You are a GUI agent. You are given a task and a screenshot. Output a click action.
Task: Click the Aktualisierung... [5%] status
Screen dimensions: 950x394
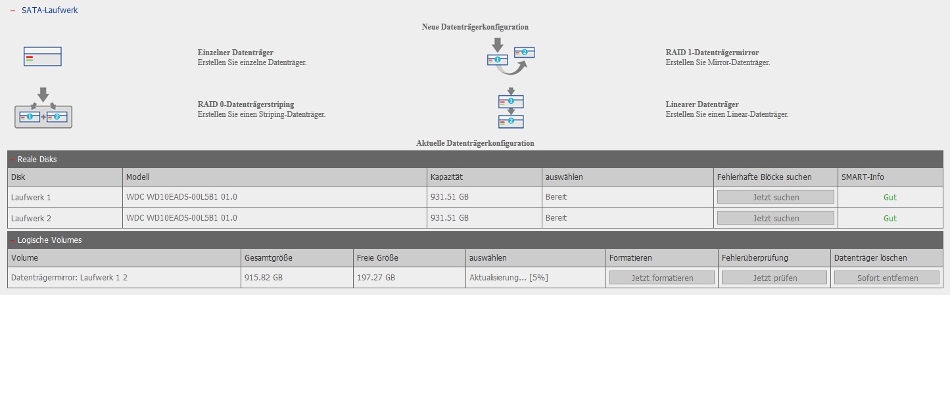(x=509, y=278)
